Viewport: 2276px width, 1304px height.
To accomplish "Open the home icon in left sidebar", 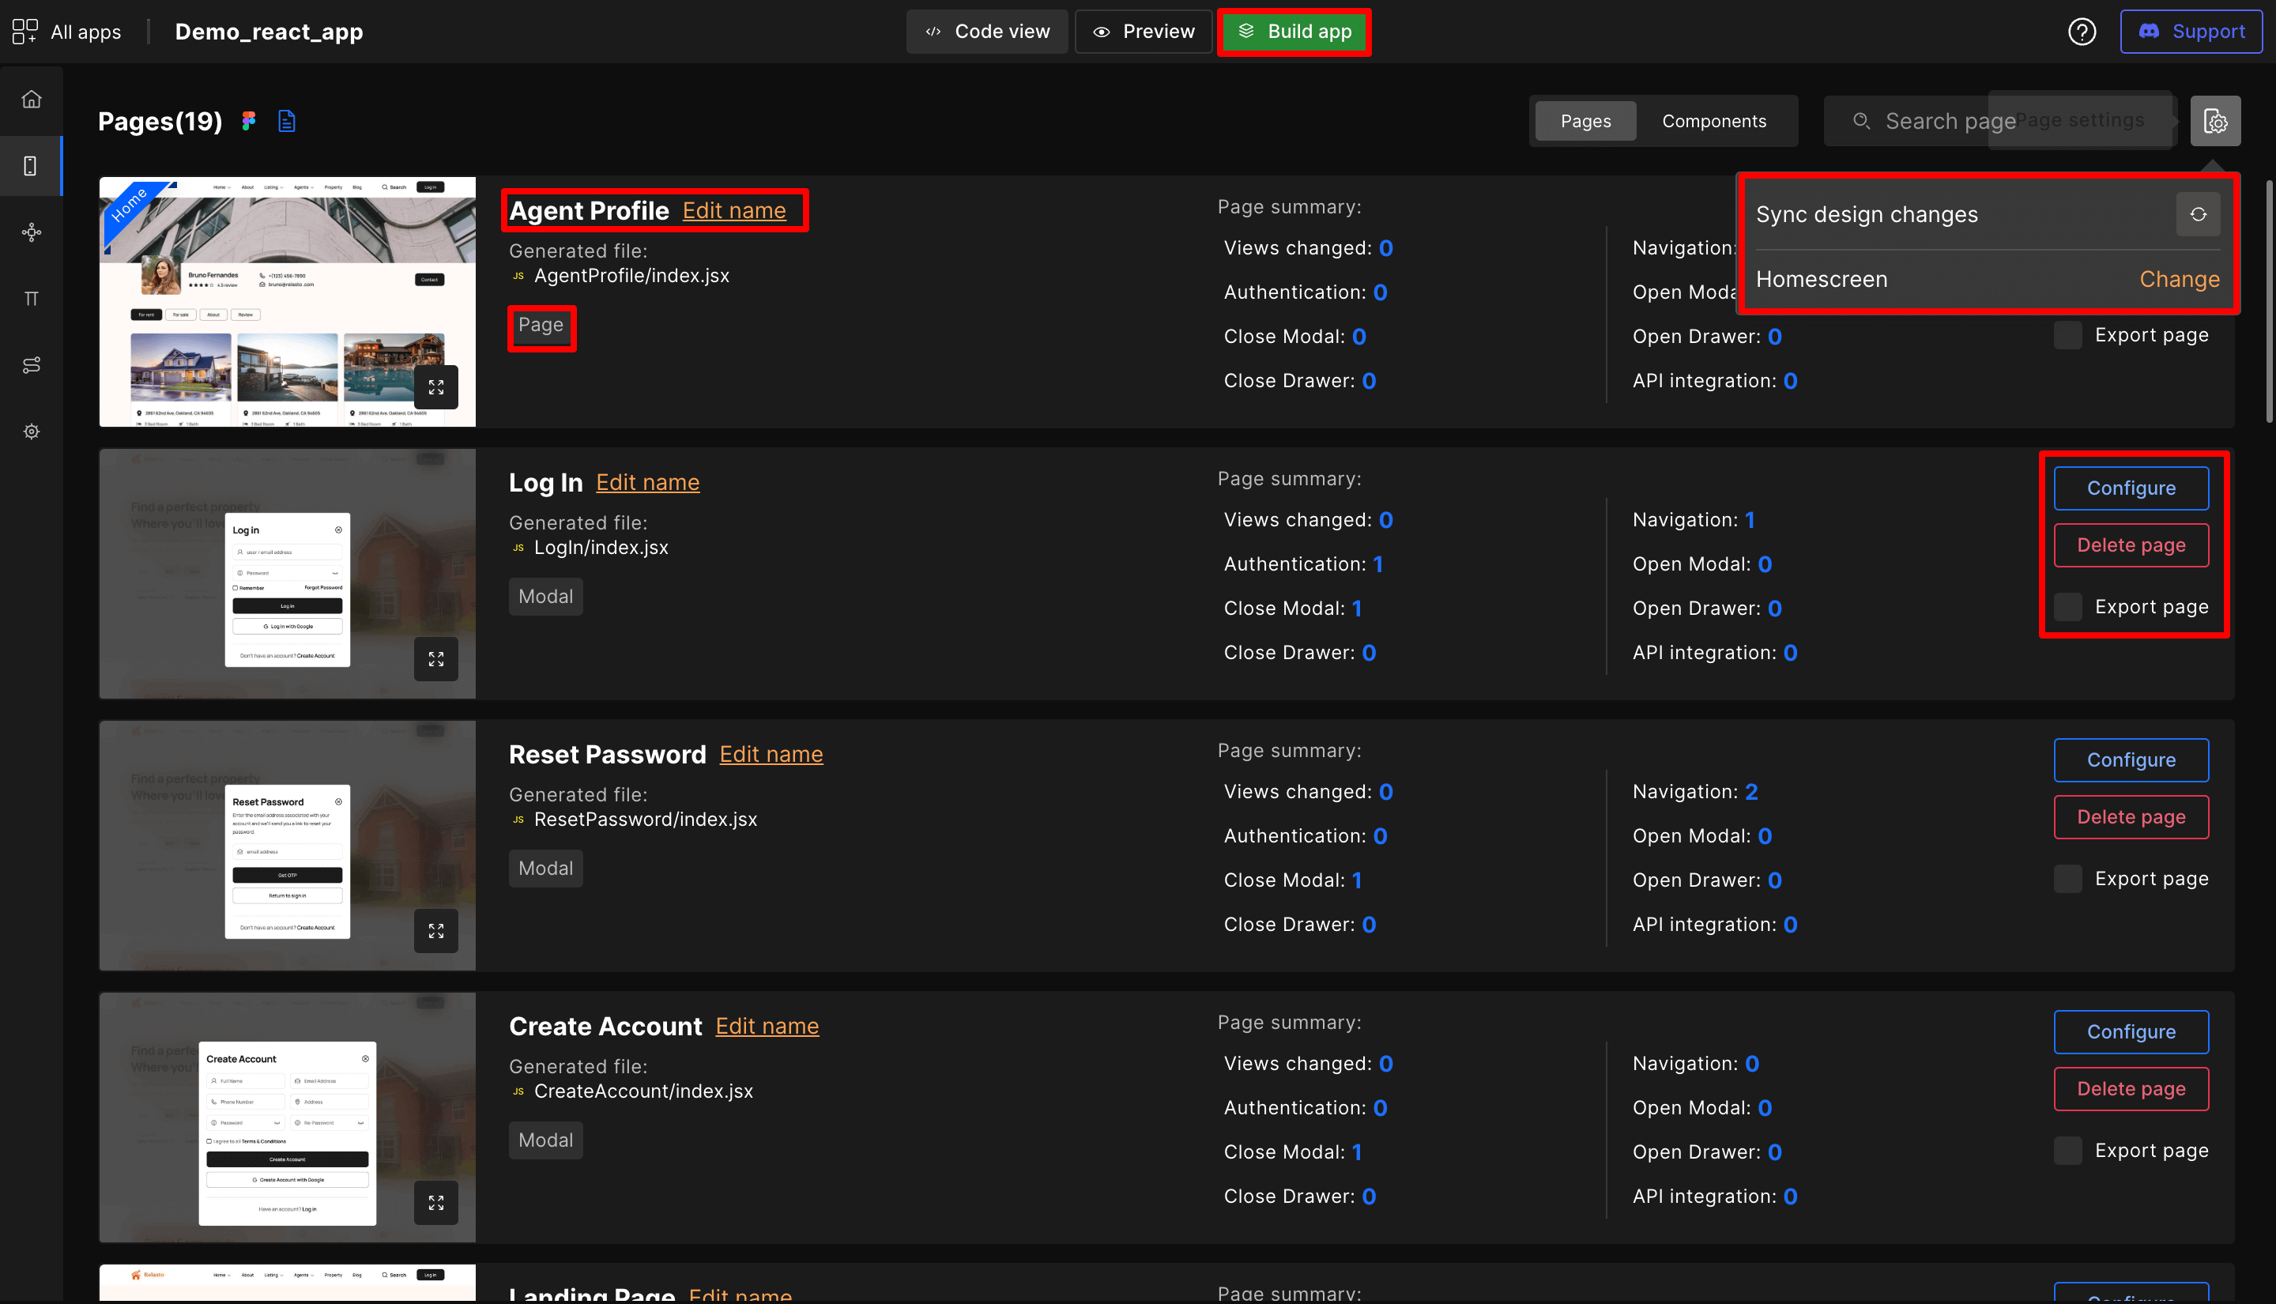I will tap(32, 99).
